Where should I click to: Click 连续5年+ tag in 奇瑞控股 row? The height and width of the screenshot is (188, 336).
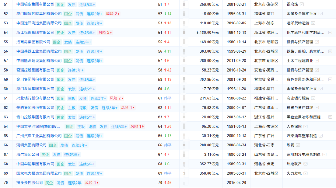point(76,70)
